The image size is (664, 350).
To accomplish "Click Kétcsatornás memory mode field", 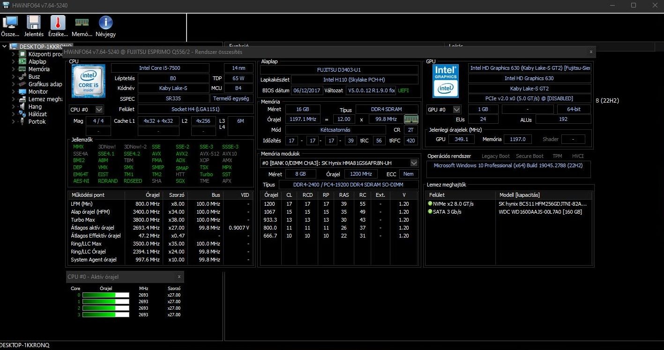I will click(x=336, y=129).
